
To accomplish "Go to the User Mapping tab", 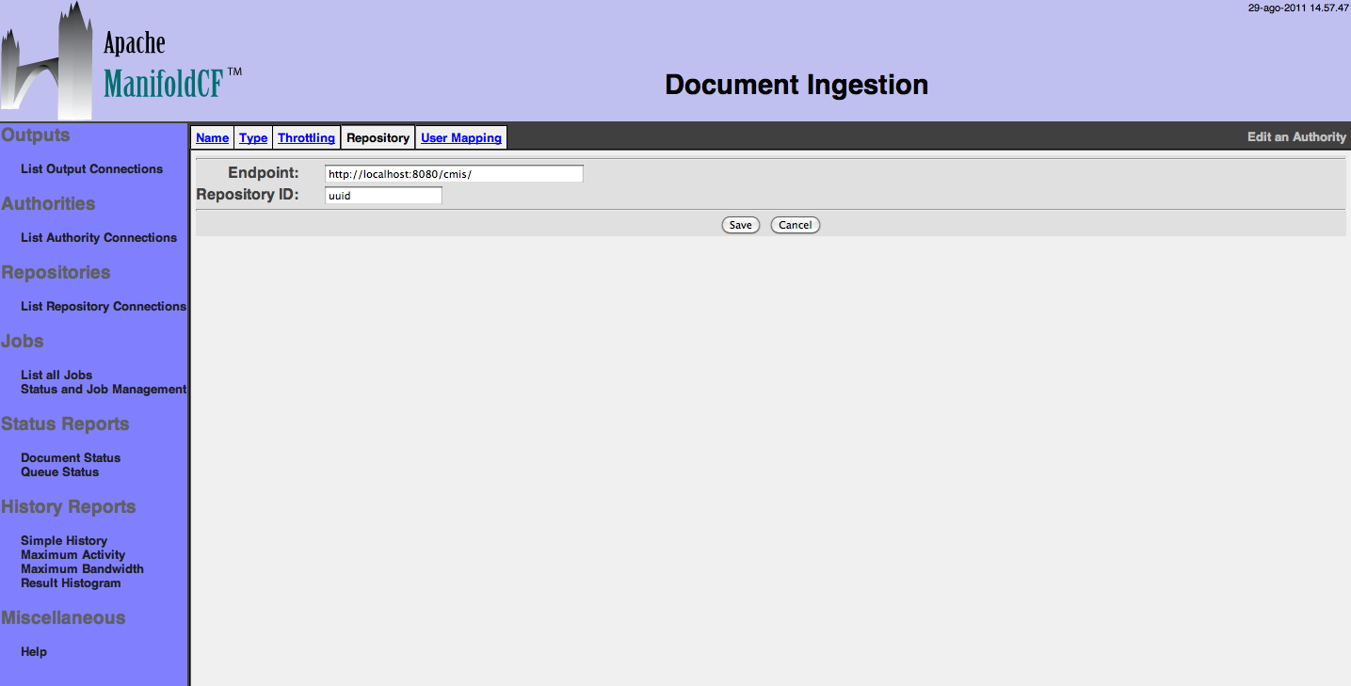I will click(460, 137).
